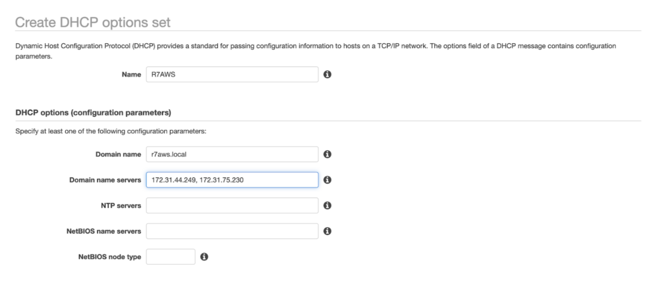Show help for NetBIOS node type

click(x=204, y=257)
